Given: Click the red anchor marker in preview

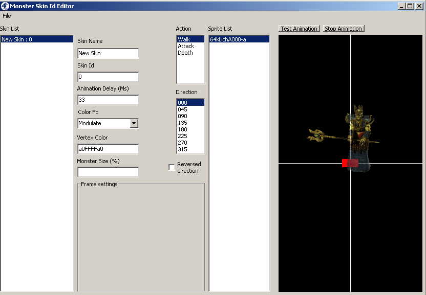Looking at the screenshot, I should tap(350, 163).
